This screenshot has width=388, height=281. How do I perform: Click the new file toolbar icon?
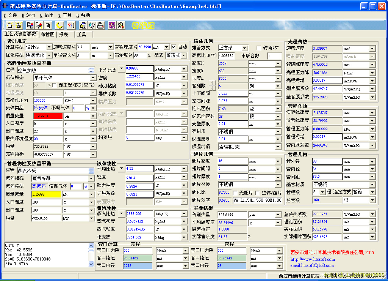click(10, 25)
